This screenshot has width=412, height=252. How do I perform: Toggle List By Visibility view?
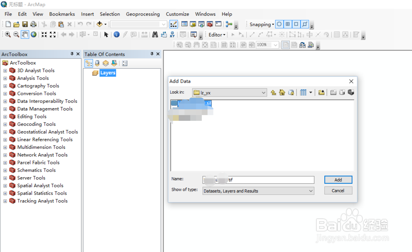coord(105,63)
